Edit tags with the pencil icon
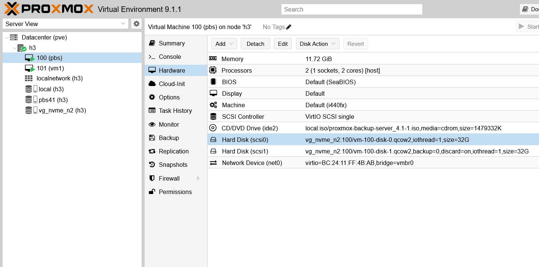This screenshot has height=267, width=539. click(x=289, y=27)
